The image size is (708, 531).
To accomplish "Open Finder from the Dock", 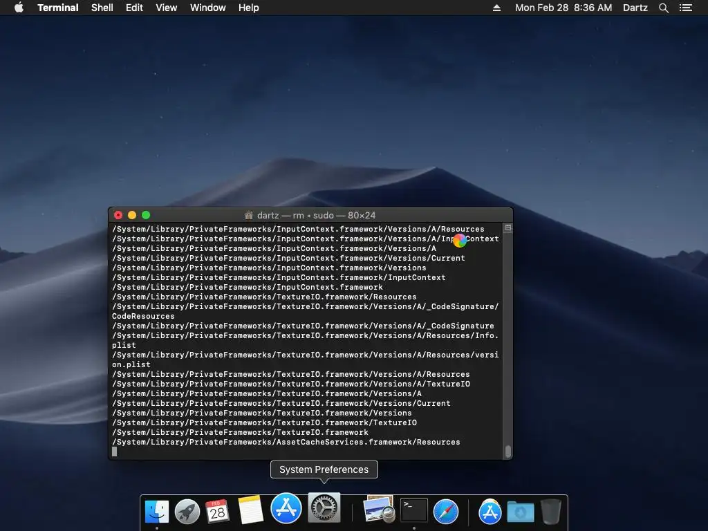I will click(157, 511).
